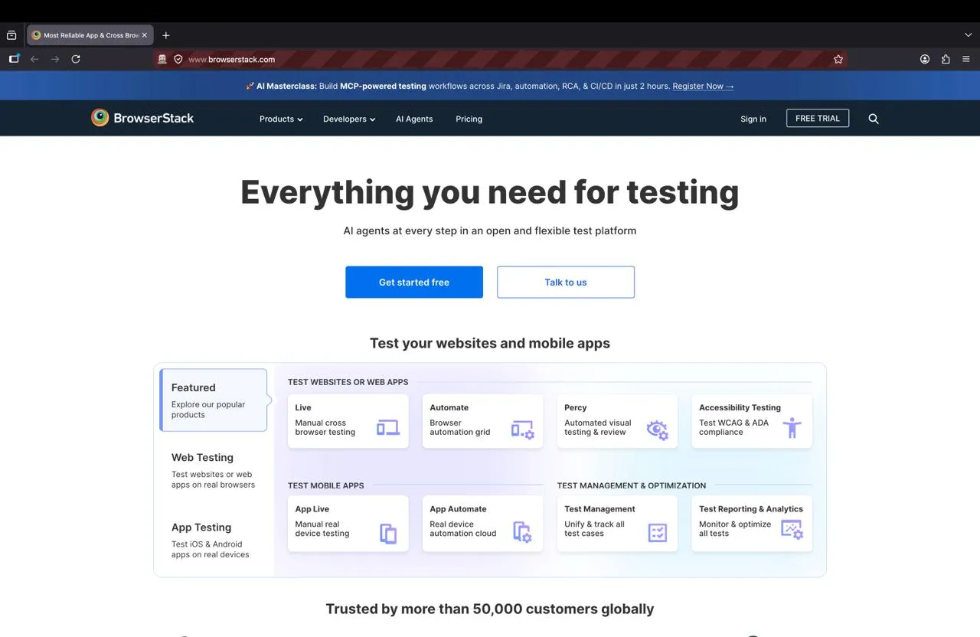The width and height of the screenshot is (980, 637).
Task: Click the tracking protection shield icon
Action: click(178, 59)
